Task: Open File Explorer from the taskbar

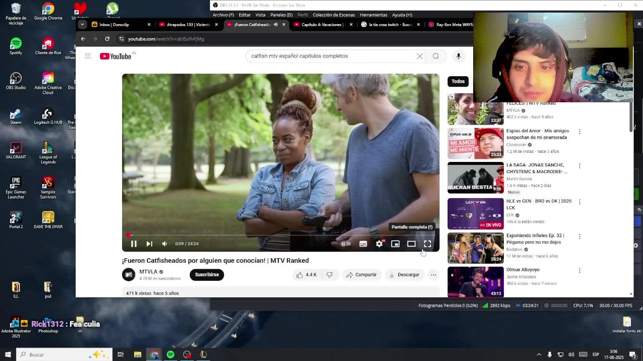Action: point(138,354)
